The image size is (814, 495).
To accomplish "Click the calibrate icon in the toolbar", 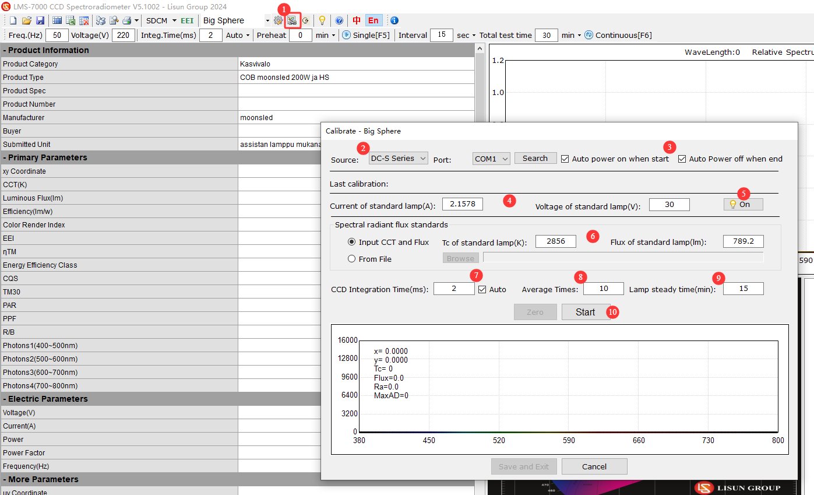I will (x=292, y=20).
